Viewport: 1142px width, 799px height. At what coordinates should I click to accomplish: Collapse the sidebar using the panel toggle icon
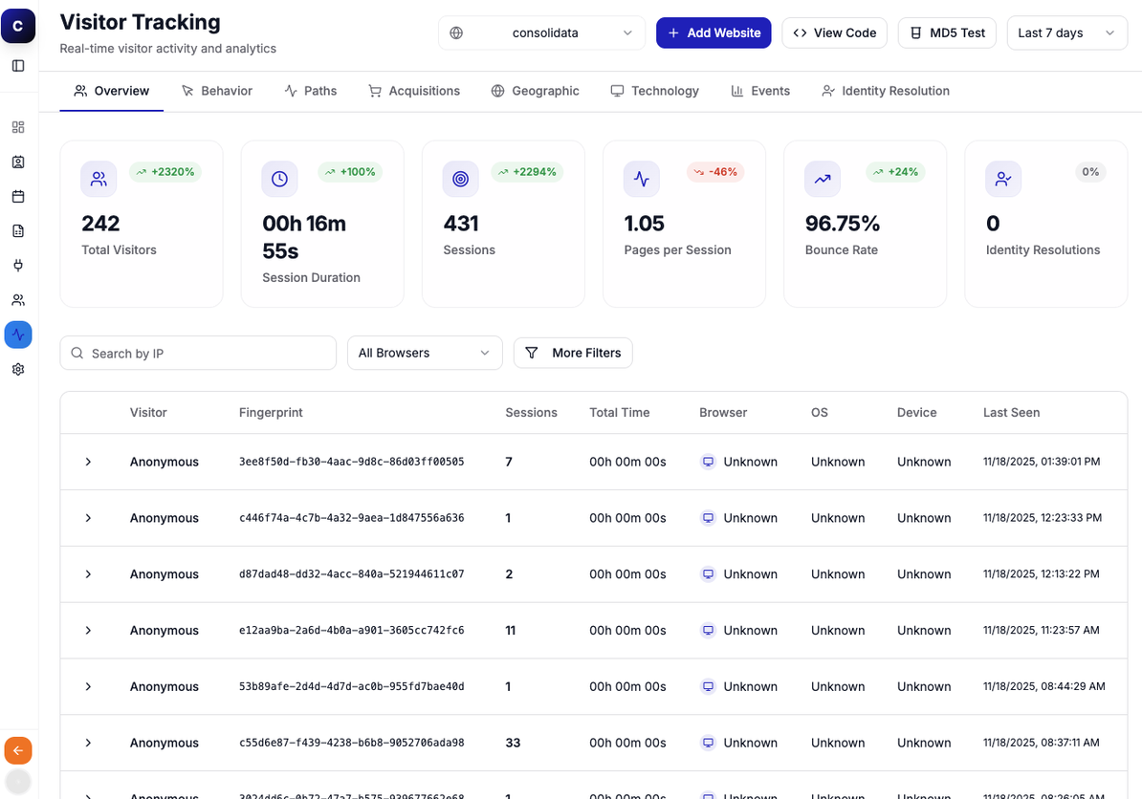coord(17,65)
